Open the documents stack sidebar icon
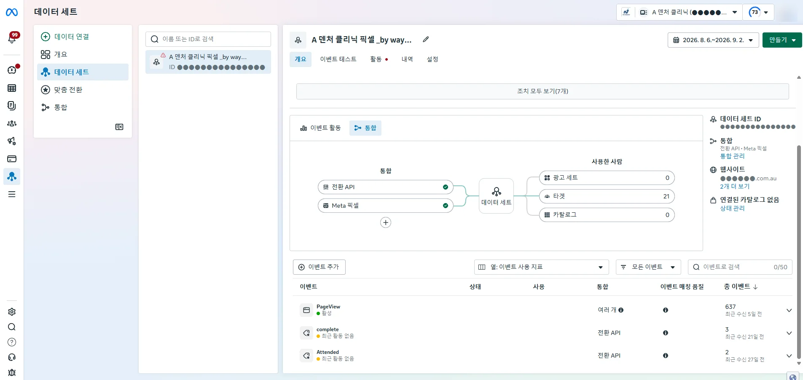The width and height of the screenshot is (803, 380). point(12,106)
